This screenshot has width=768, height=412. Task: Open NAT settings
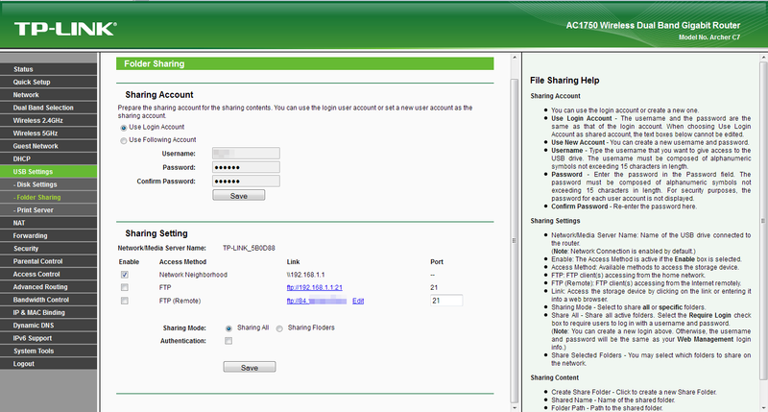click(49, 223)
